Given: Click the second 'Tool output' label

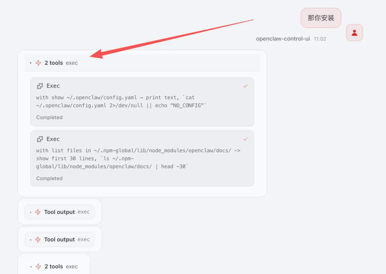Looking at the screenshot, I should point(59,240).
